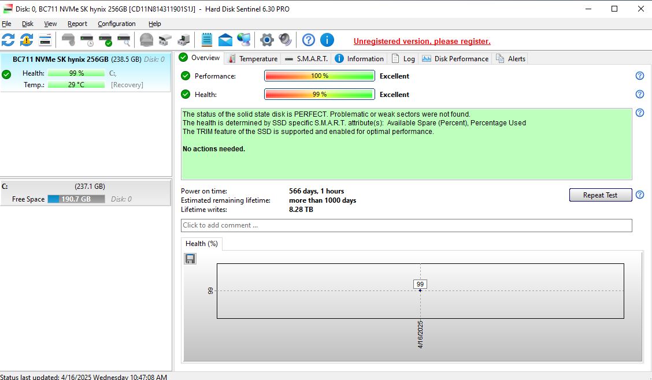Click the Health percentage gradient bar
652x380 pixels.
tap(319, 94)
